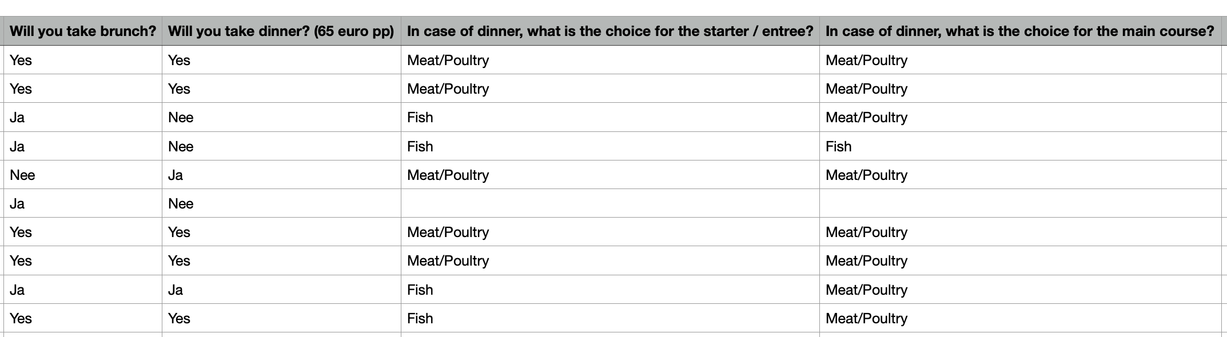Select the blank main course cell
The image size is (1227, 337).
pyautogui.click(x=1019, y=204)
